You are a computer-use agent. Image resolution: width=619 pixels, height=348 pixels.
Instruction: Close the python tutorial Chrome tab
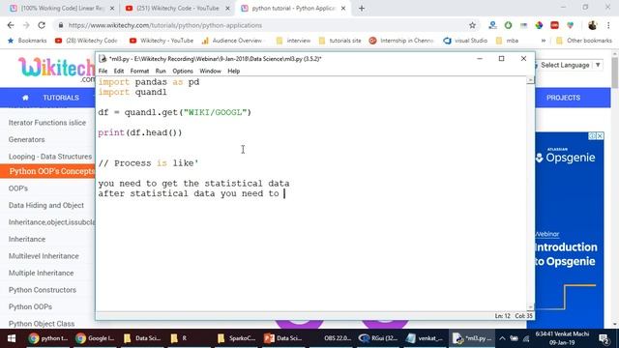[343, 8]
